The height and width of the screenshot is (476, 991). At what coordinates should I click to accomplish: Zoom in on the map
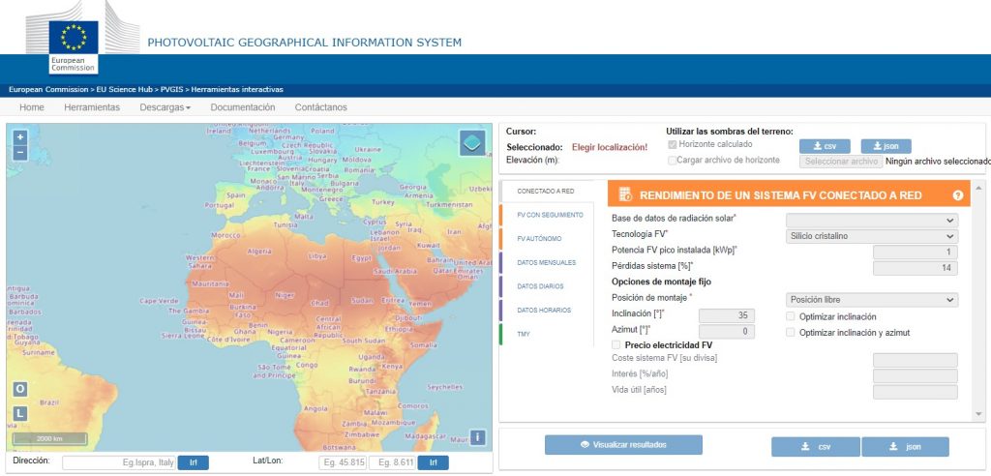tap(20, 137)
